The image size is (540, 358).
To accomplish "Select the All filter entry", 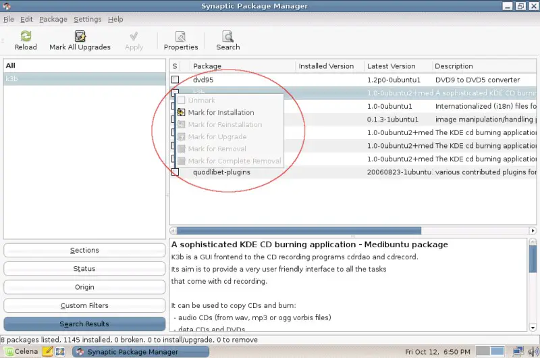I will tap(84, 66).
